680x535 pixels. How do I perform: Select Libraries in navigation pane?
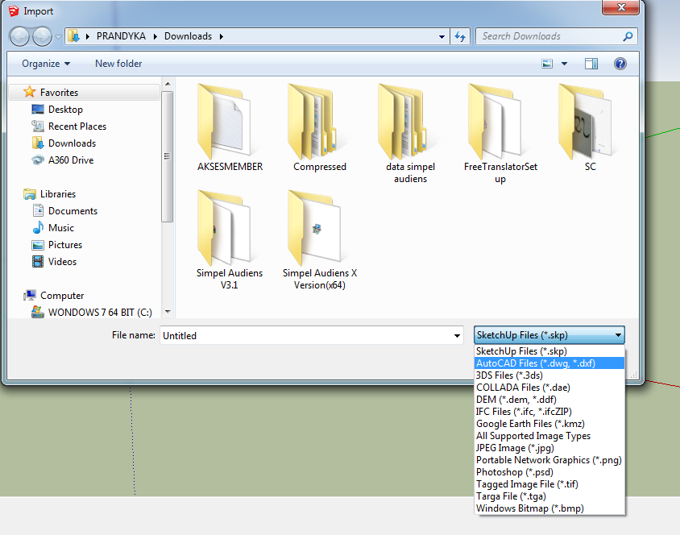(58, 194)
